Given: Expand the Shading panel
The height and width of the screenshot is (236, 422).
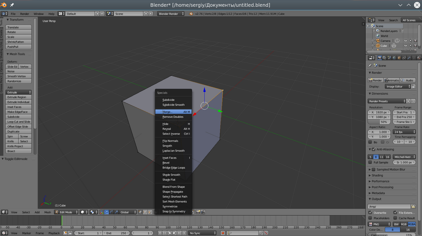Looking at the screenshot, I should pyautogui.click(x=377, y=175).
